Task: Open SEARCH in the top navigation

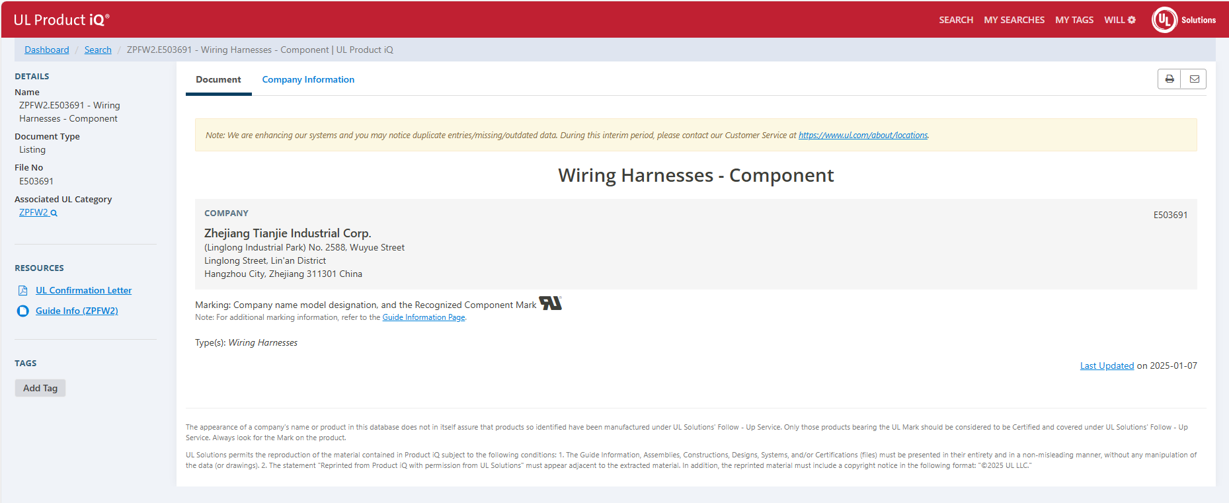Action: [956, 20]
